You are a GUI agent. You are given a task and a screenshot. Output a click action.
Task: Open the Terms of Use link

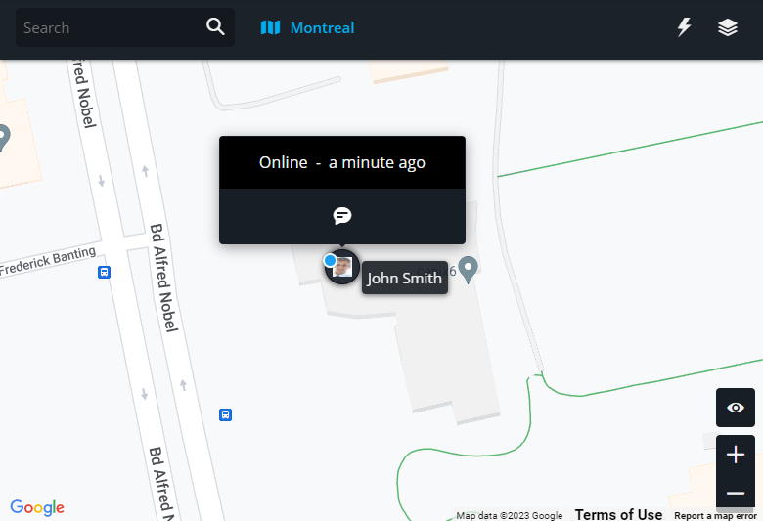(x=618, y=514)
